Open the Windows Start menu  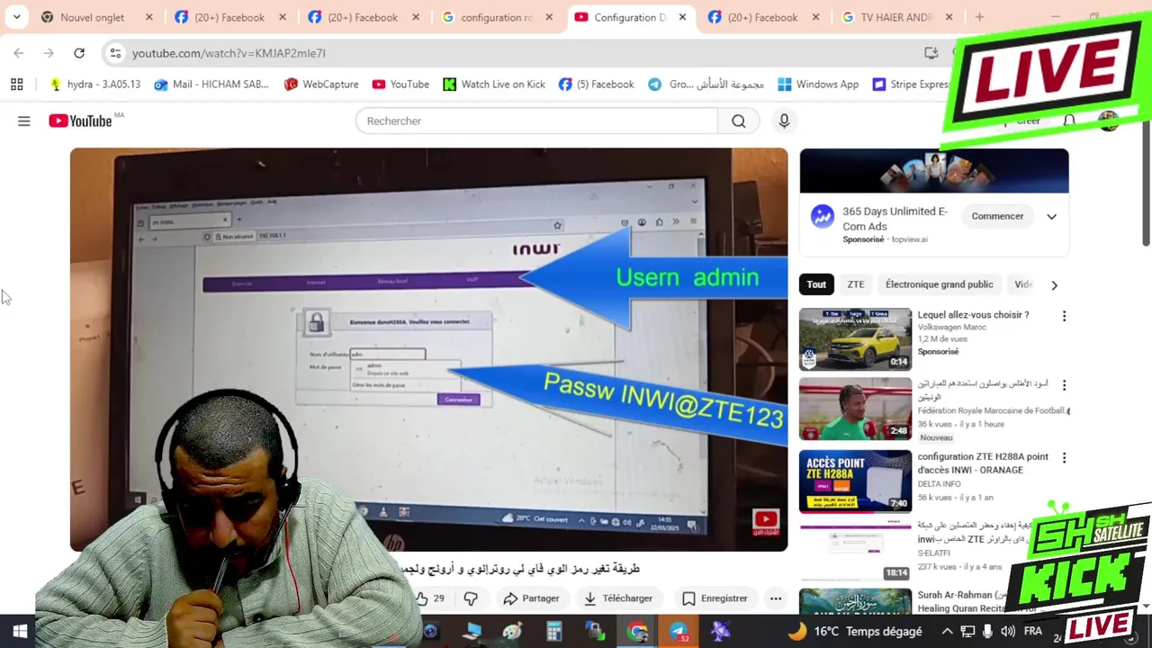click(x=19, y=631)
